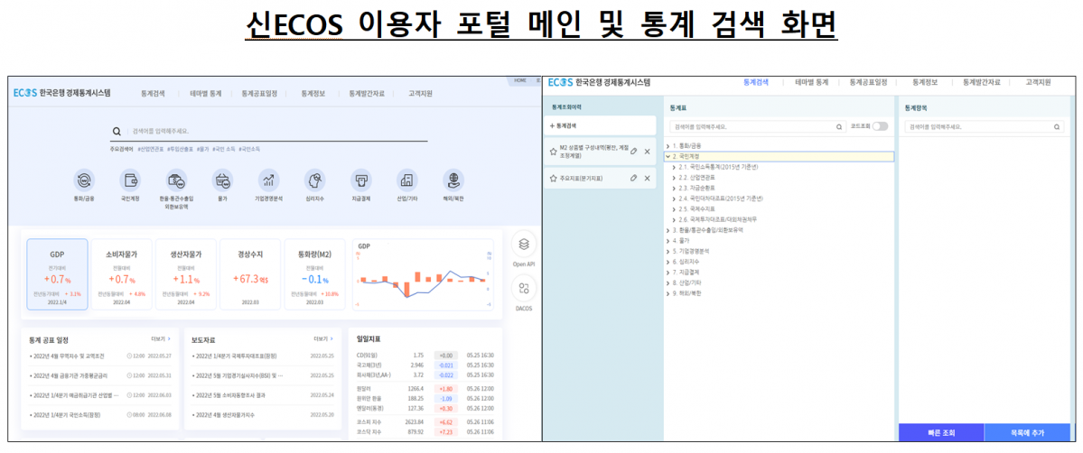Toggle the 코드조회 switch
Image resolution: width=1083 pixels, height=453 pixels.
tap(880, 126)
